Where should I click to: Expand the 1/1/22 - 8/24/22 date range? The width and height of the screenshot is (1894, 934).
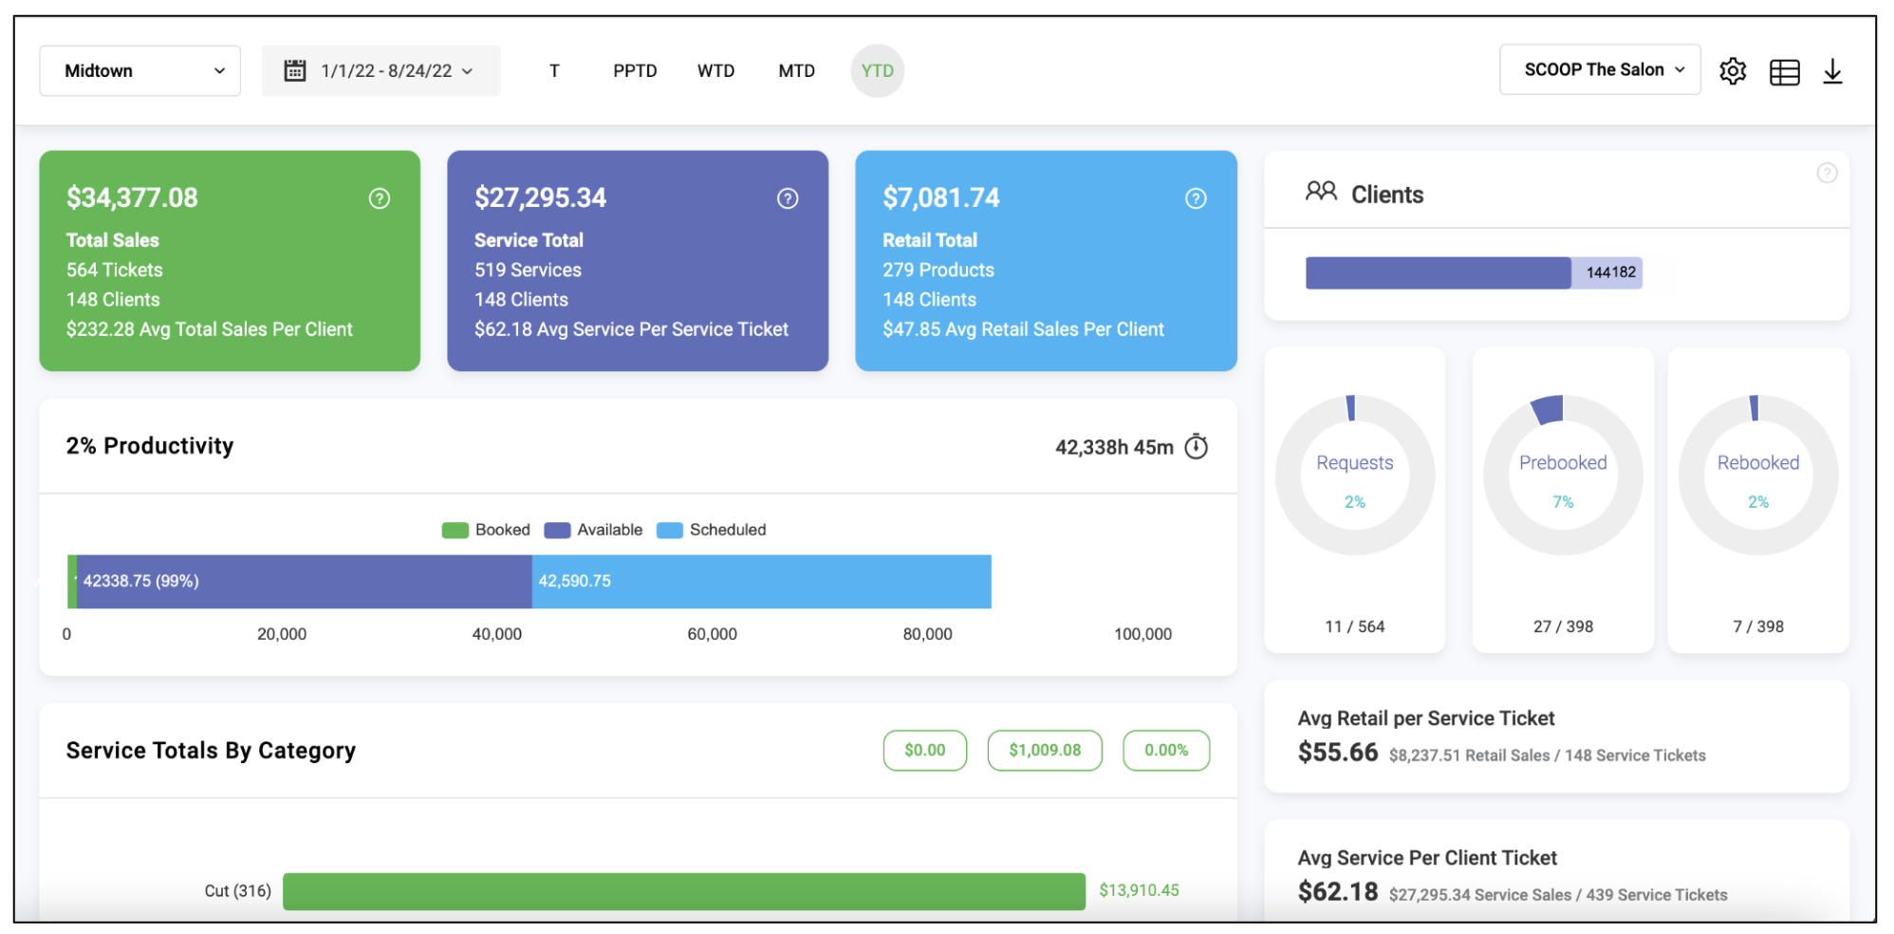[381, 71]
